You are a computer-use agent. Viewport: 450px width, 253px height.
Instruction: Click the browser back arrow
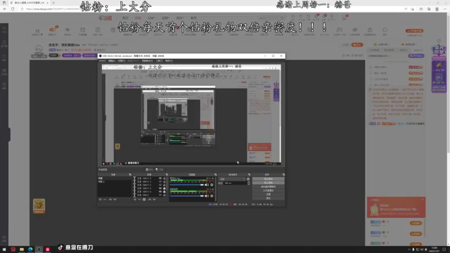coord(5,9)
